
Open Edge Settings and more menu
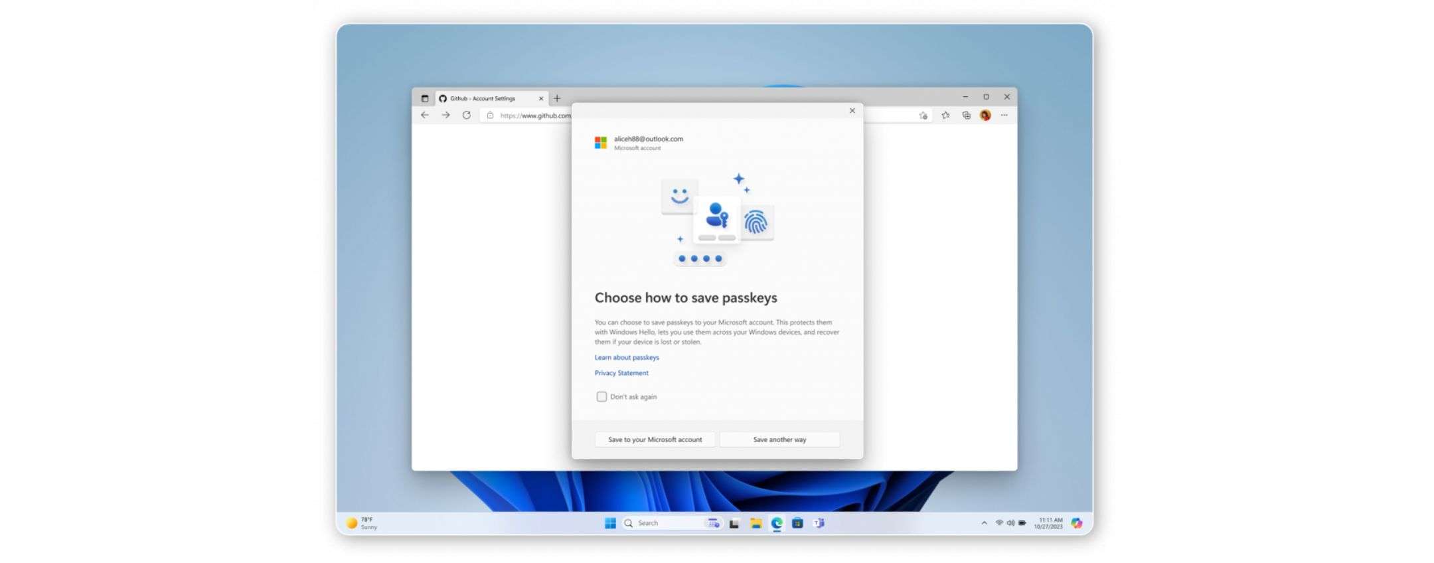pos(1004,116)
